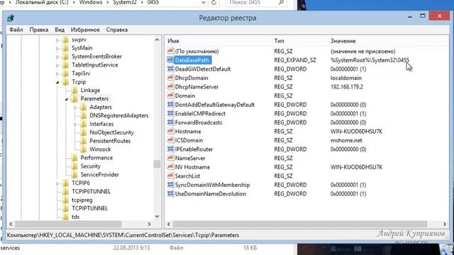454x255 pixels.
Task: Click tree pane scroll down arrow
Action: click(157, 216)
